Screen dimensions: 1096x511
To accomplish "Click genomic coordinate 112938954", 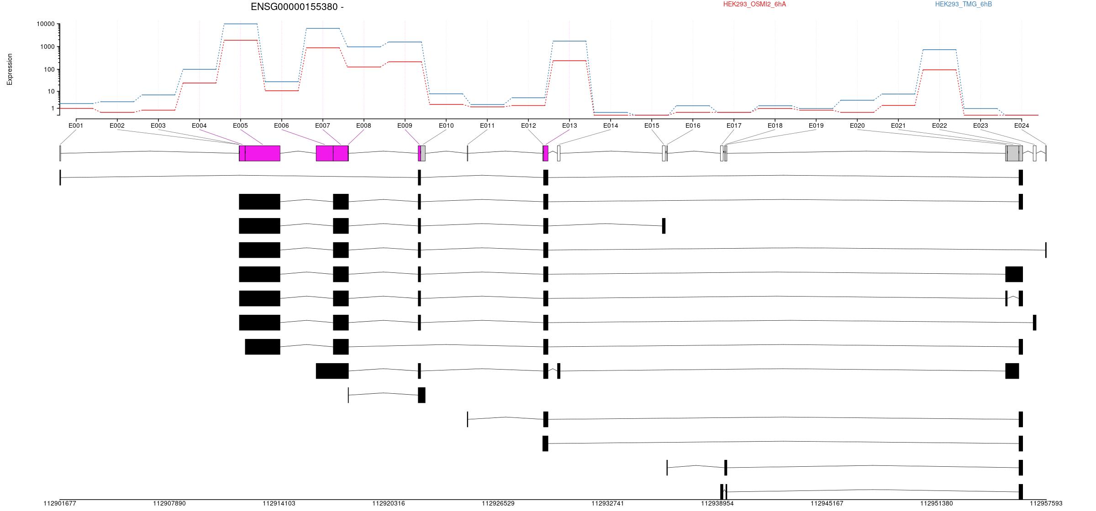I will (717, 503).
